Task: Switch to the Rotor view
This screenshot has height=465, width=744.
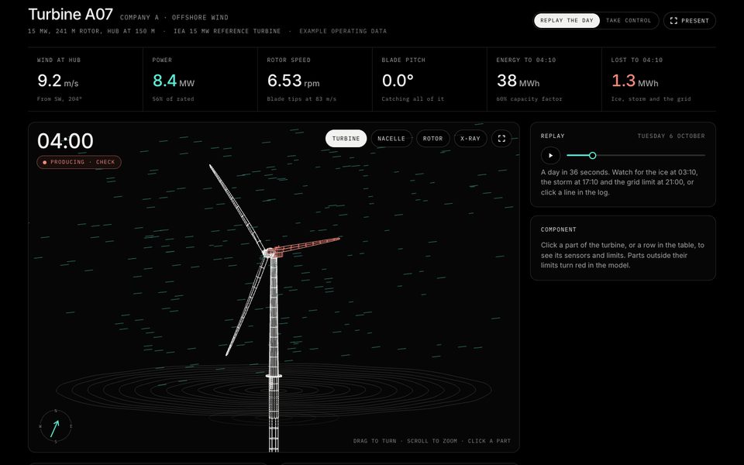Action: [432, 139]
